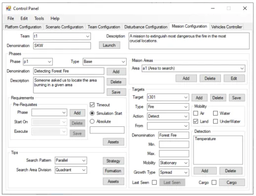The width and height of the screenshot is (256, 196).
Task: Click the Min. input field
Action: [174, 145]
